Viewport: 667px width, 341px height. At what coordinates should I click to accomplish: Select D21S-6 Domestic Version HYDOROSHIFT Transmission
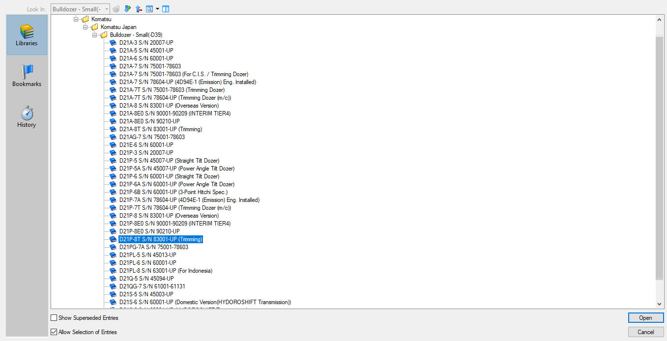point(205,302)
